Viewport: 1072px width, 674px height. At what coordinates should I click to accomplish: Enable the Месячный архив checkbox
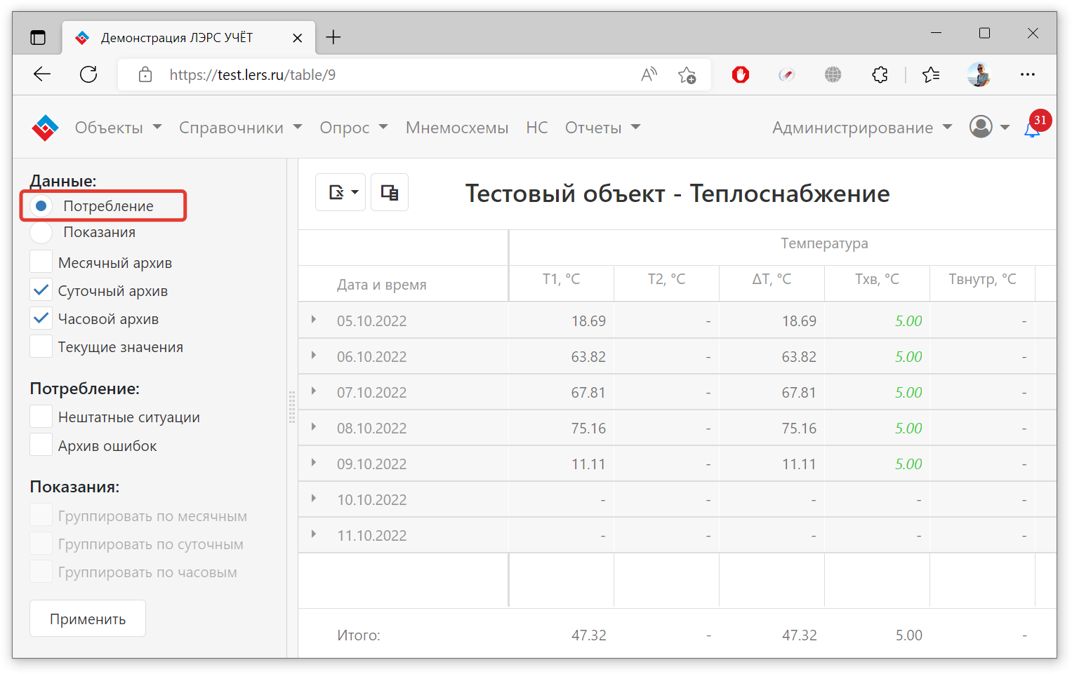point(41,262)
